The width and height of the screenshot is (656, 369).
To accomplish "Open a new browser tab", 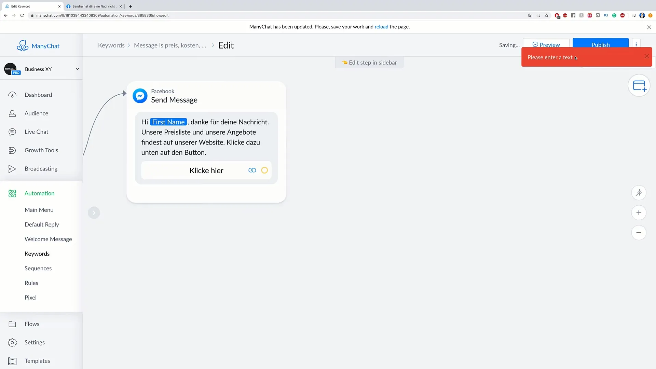I will click(x=130, y=6).
